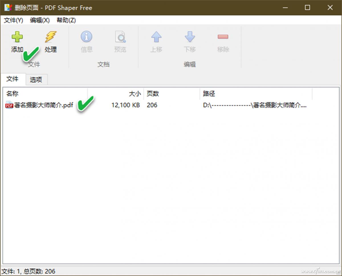
Task: Click the 页数 column header
Action: coord(153,94)
